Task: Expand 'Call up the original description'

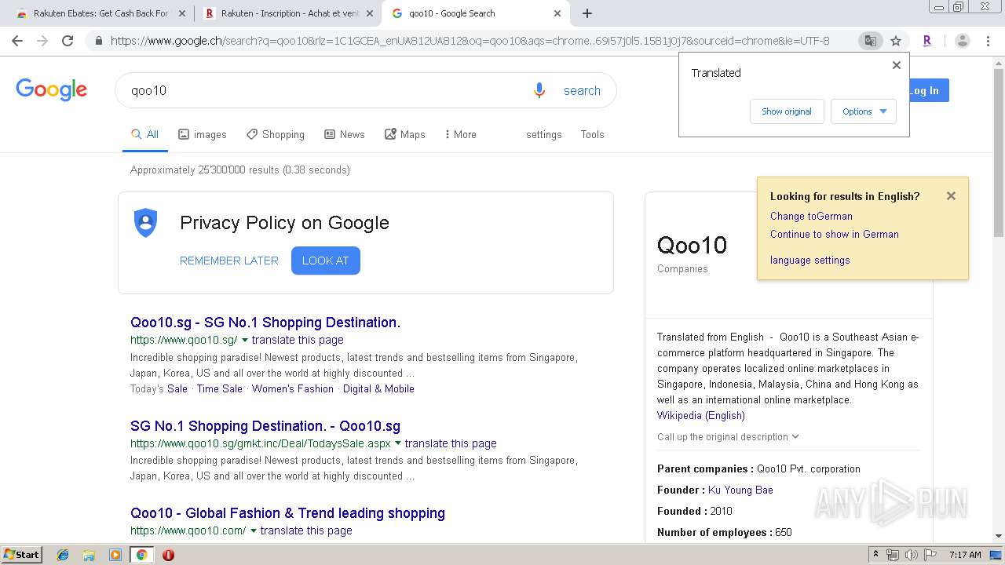Action: point(728,437)
